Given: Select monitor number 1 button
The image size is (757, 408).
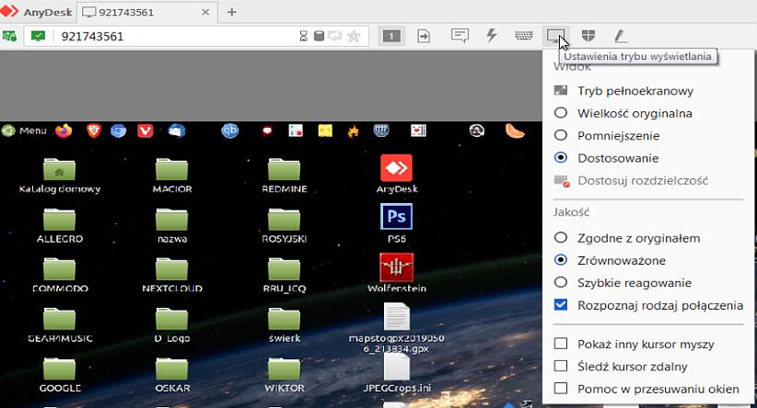Looking at the screenshot, I should (x=391, y=36).
